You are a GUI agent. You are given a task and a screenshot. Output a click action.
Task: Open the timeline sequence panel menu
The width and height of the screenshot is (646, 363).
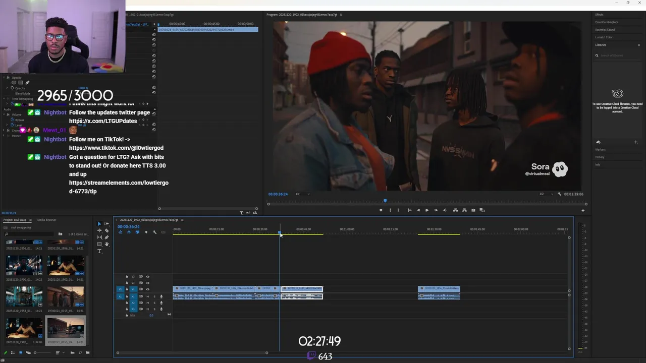click(x=182, y=220)
